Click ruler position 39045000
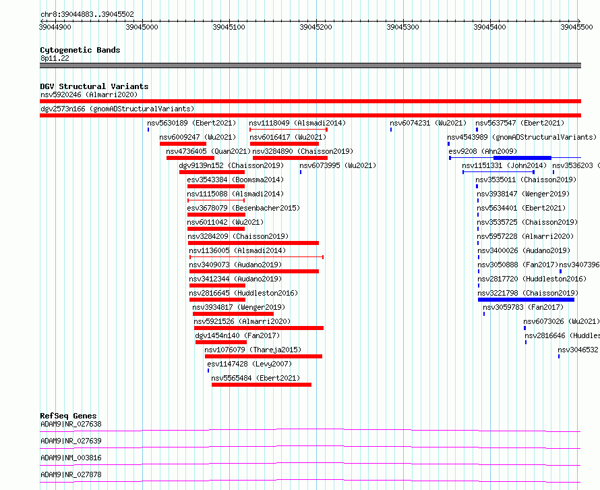 click(x=142, y=27)
